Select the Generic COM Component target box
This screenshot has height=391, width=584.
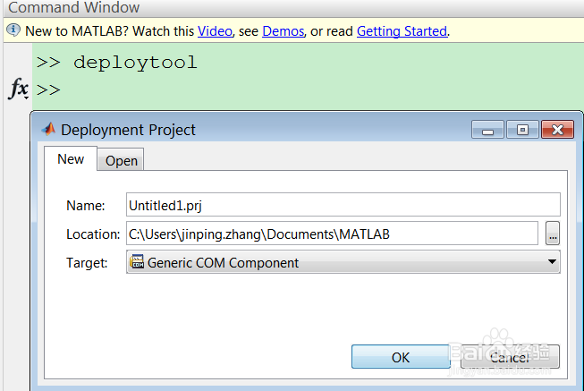[x=343, y=261]
